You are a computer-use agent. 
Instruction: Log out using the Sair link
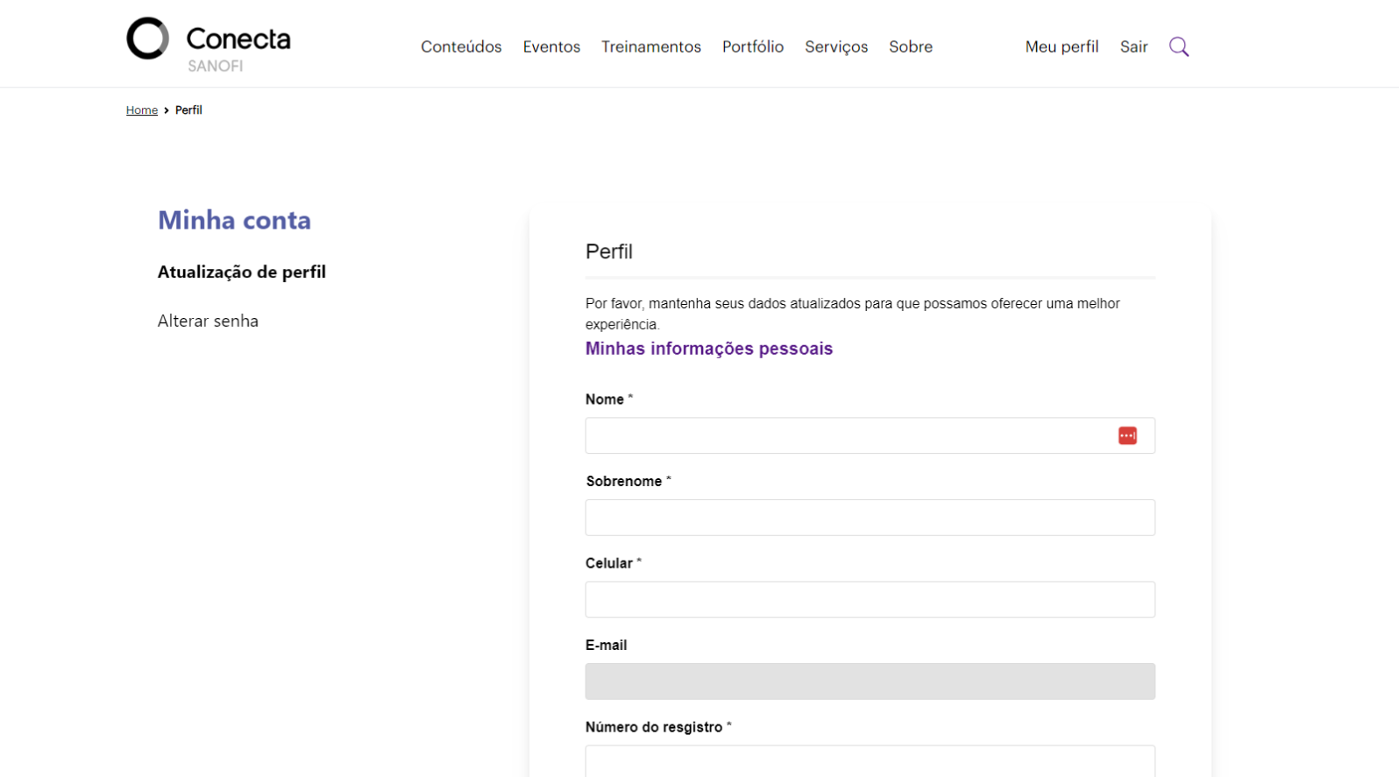1133,47
